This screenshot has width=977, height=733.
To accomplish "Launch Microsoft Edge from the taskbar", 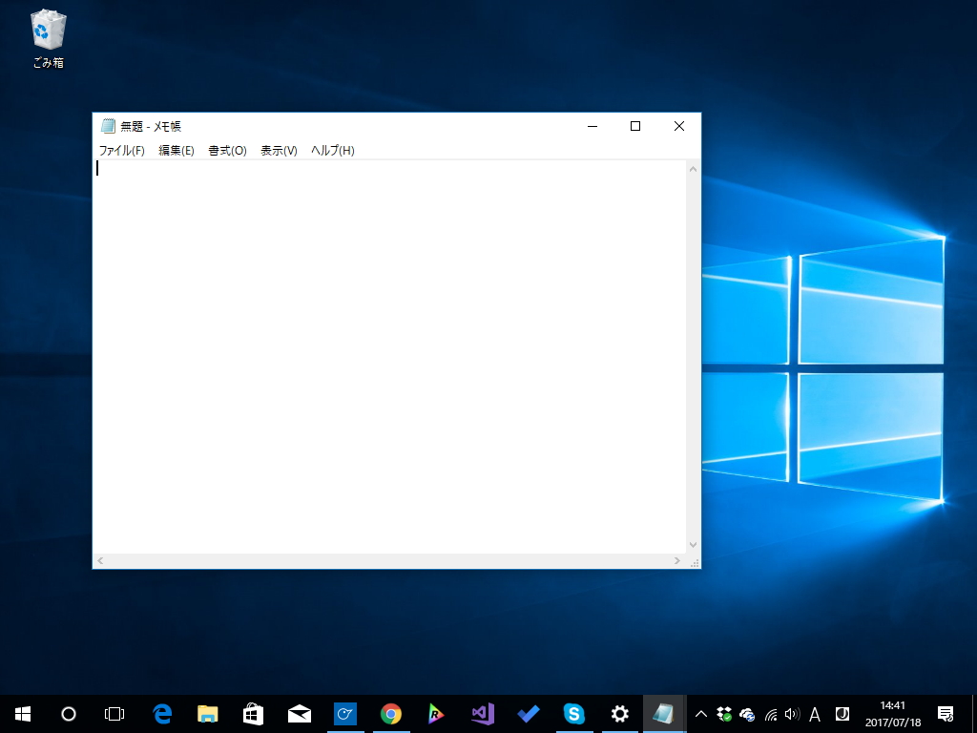I will 162,714.
